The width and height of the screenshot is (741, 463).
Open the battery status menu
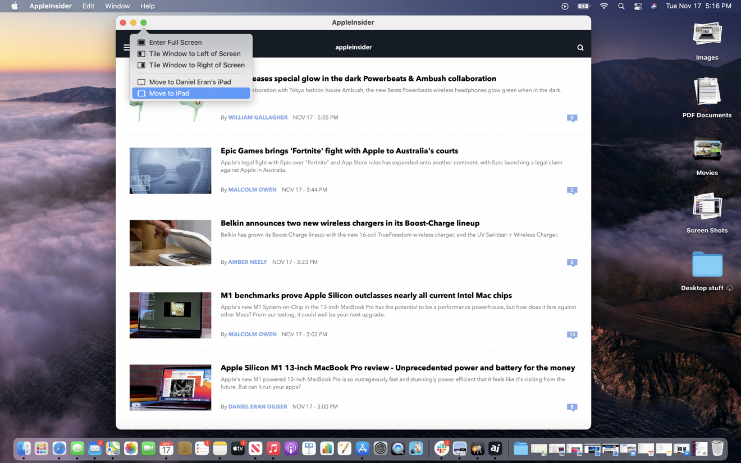[x=584, y=6]
